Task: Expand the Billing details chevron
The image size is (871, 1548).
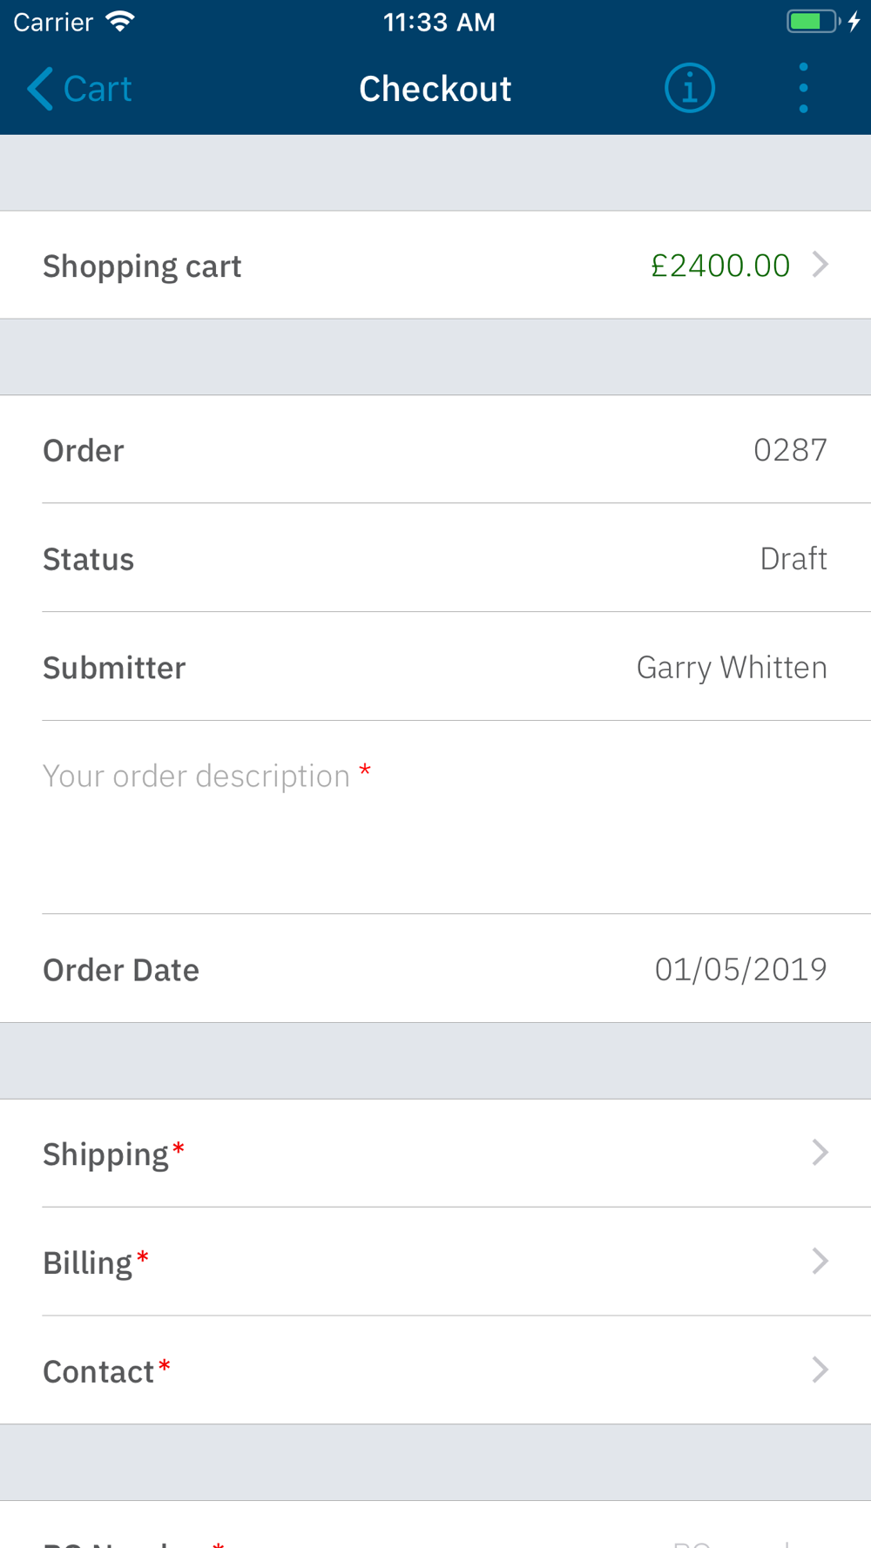Action: point(820,1261)
